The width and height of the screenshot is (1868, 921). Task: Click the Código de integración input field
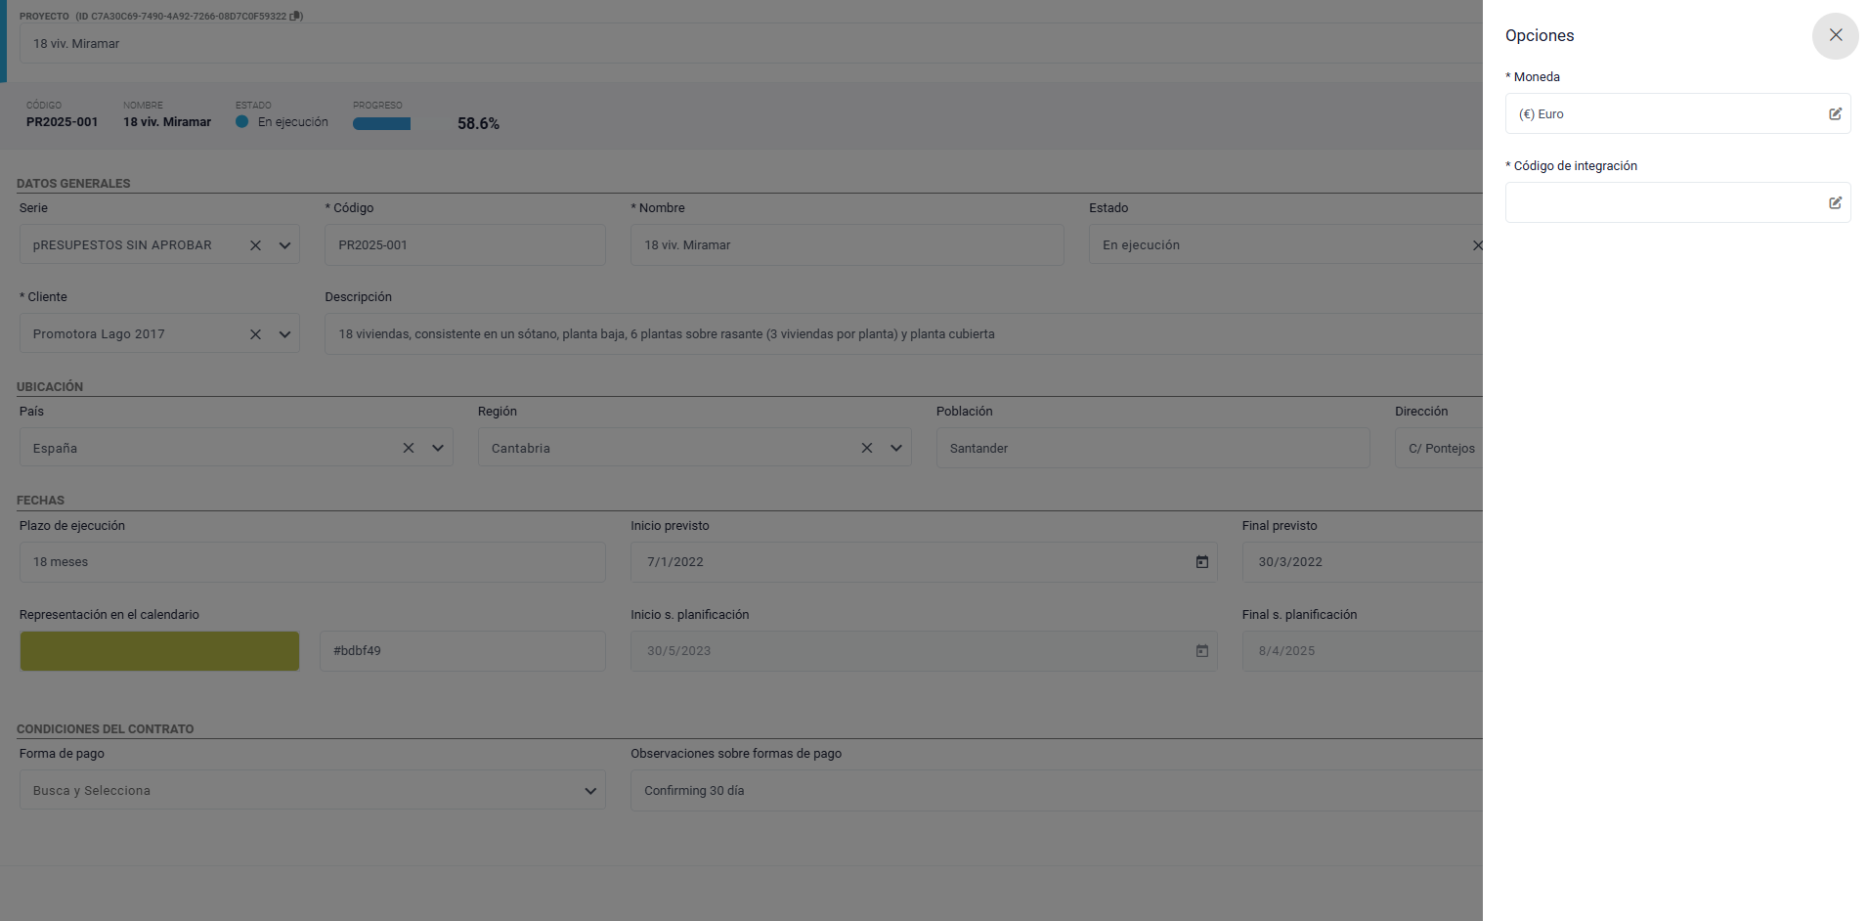[1662, 203]
